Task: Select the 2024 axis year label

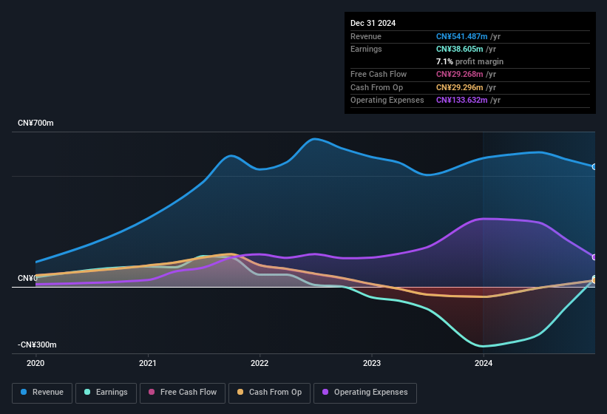Action: (484, 363)
